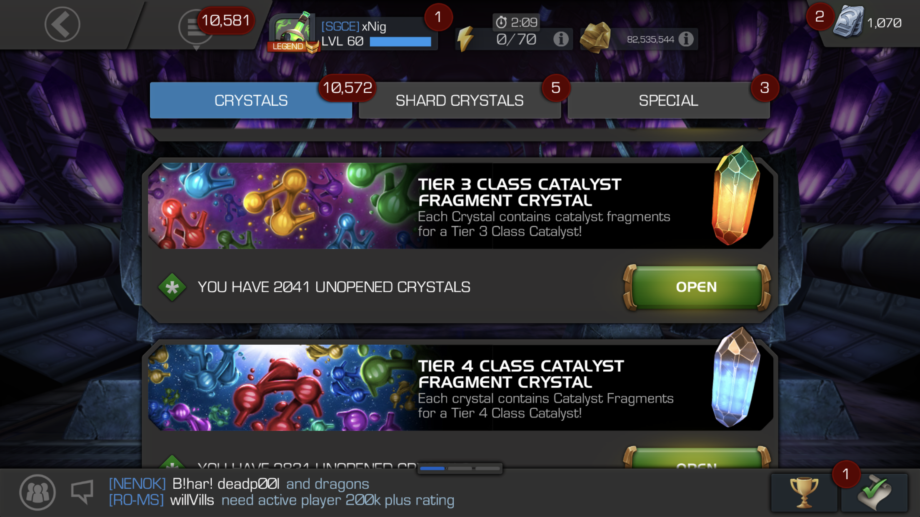Tap the gold nugget currency icon

[x=595, y=37]
